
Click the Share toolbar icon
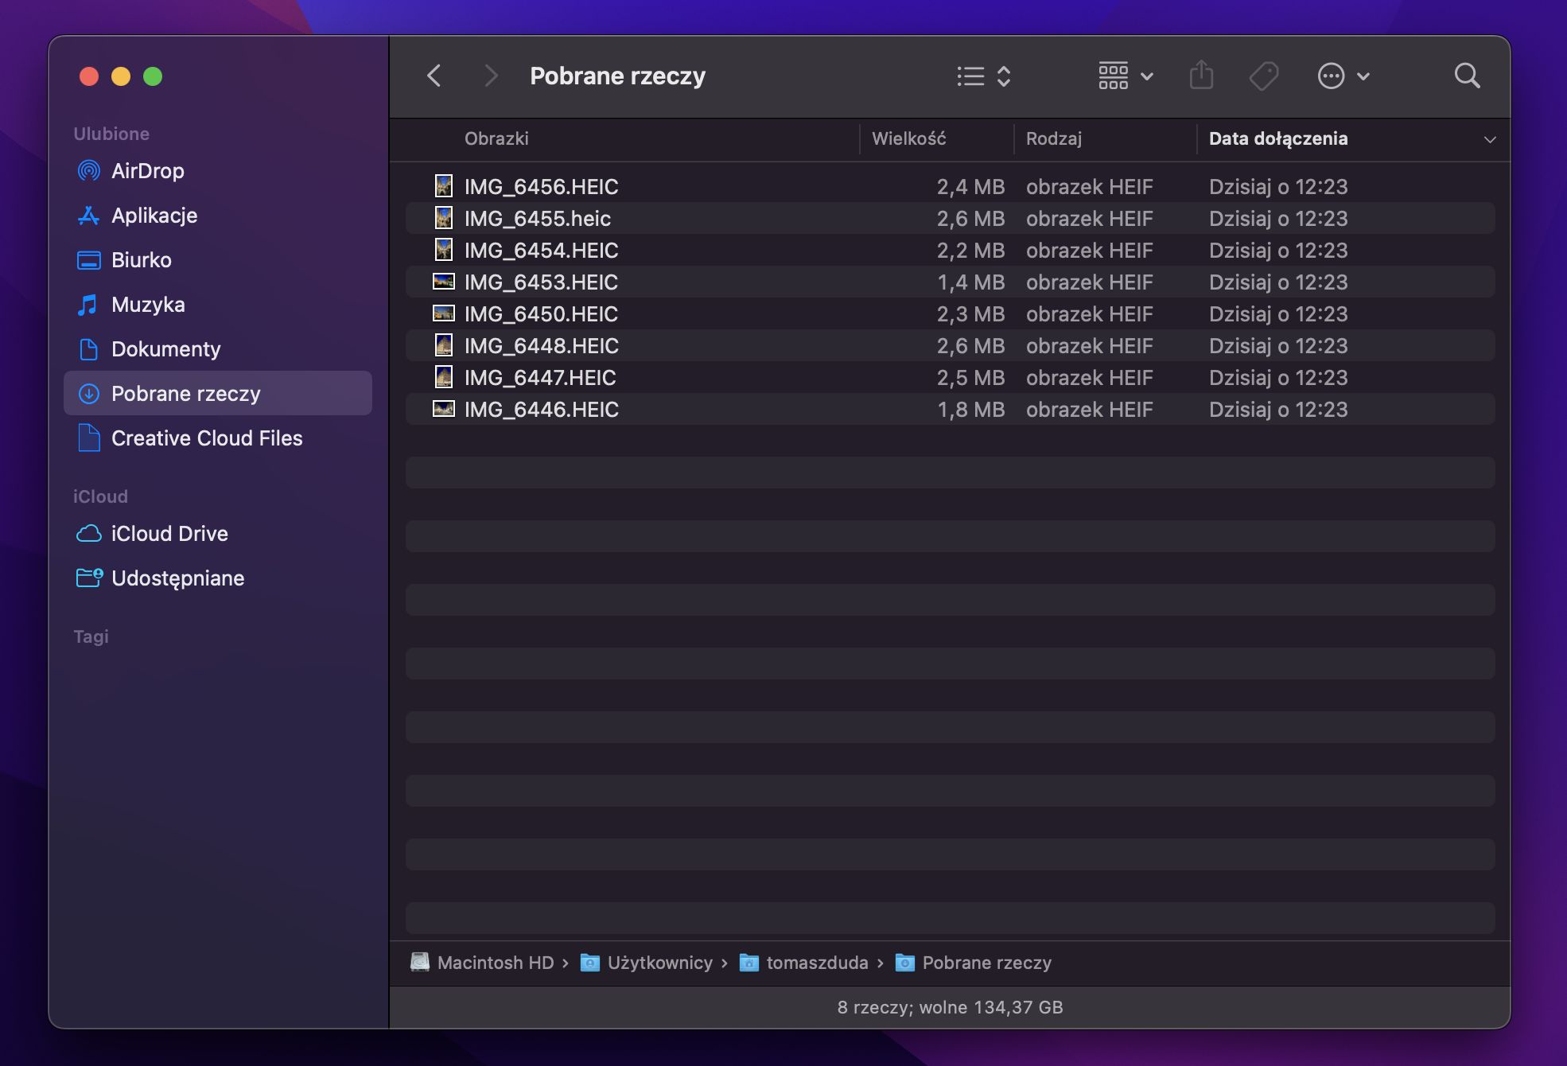coord(1201,76)
